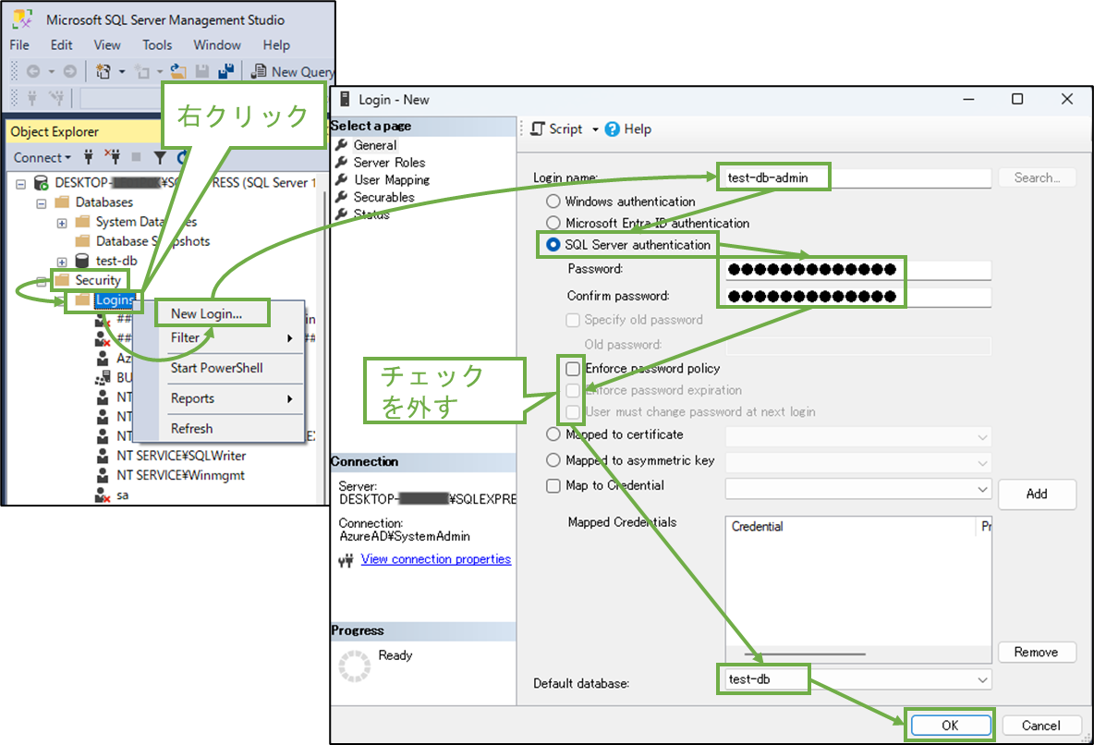Click the NT SERVICE¥SQLWriter user icon
Screen dimensions: 1094x745
pos(103,456)
